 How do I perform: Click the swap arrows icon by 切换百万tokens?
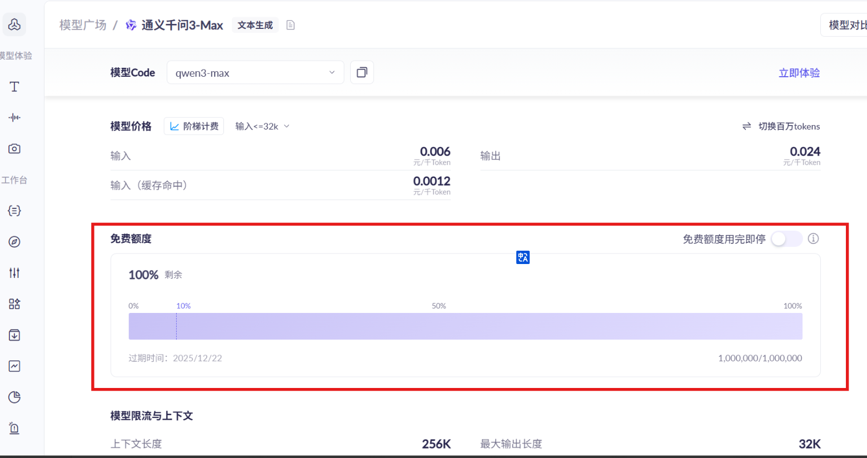(747, 126)
